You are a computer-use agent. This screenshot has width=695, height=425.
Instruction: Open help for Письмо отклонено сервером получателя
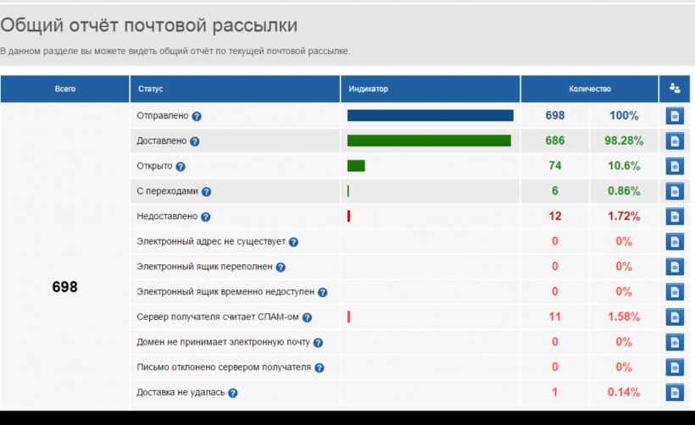[320, 368]
